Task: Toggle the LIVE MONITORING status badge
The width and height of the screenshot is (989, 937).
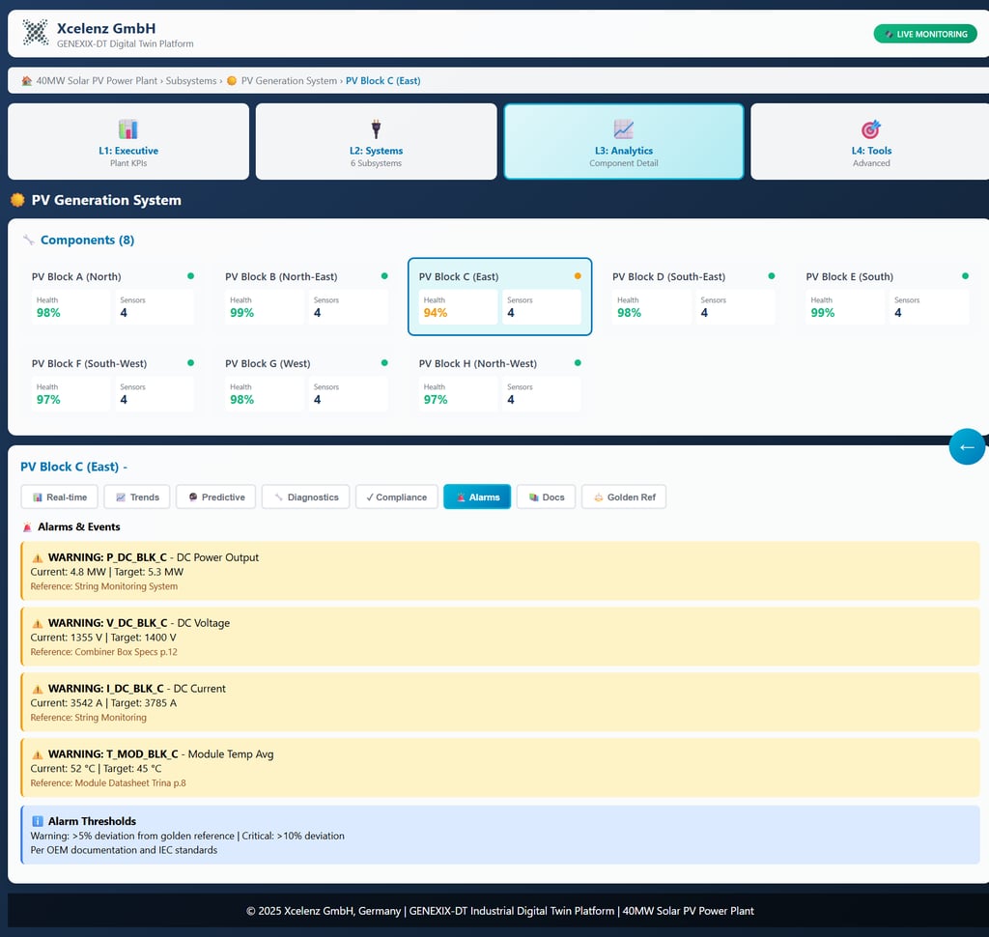Action: pos(925,34)
